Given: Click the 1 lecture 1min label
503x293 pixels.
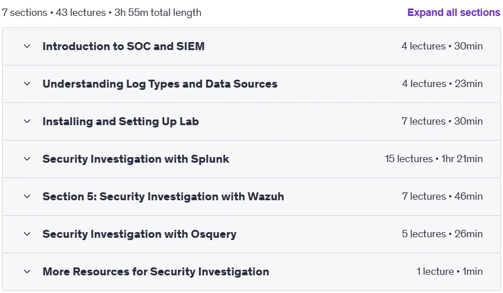Looking at the screenshot, I should coord(449,271).
